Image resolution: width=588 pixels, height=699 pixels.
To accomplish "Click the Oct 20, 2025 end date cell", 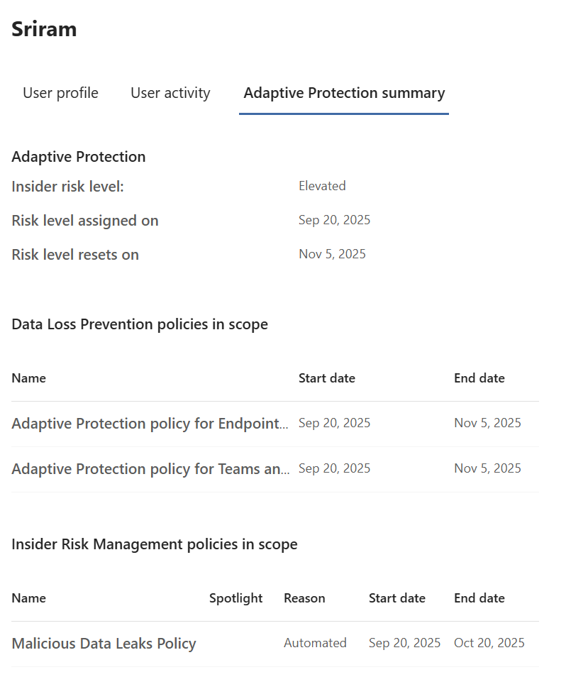I will (489, 643).
